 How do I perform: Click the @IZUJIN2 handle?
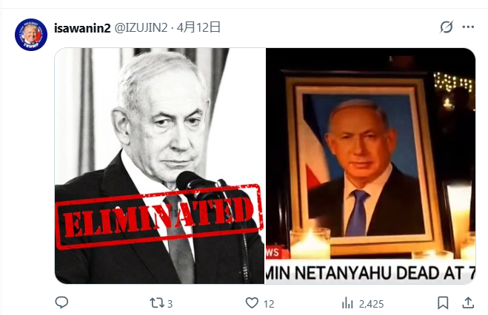(141, 27)
